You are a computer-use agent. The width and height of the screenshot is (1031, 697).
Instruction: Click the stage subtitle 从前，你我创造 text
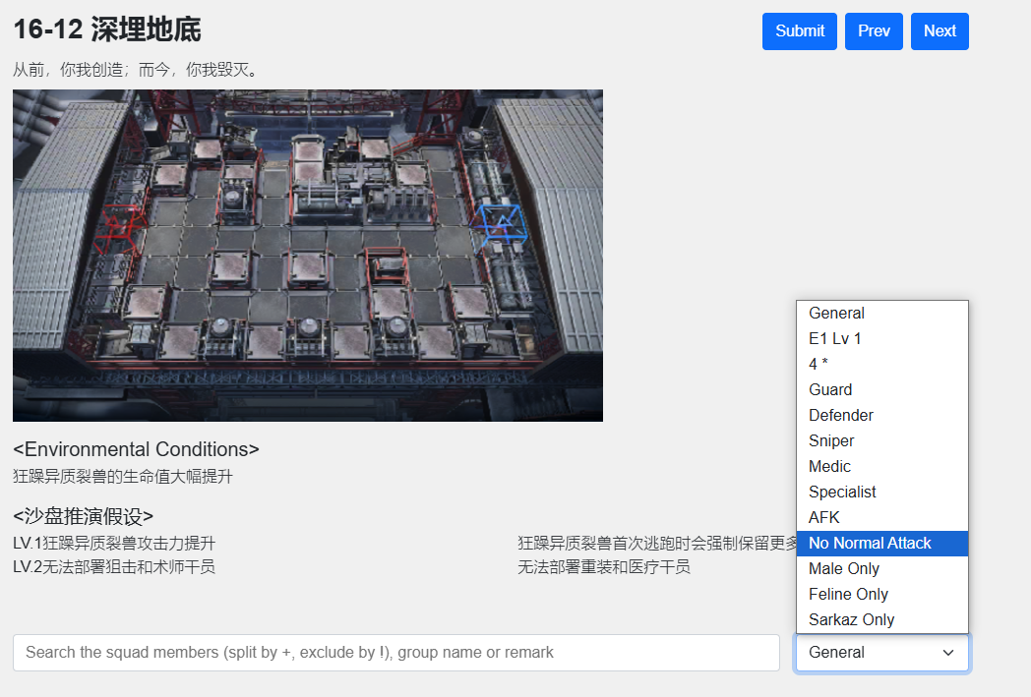(135, 70)
